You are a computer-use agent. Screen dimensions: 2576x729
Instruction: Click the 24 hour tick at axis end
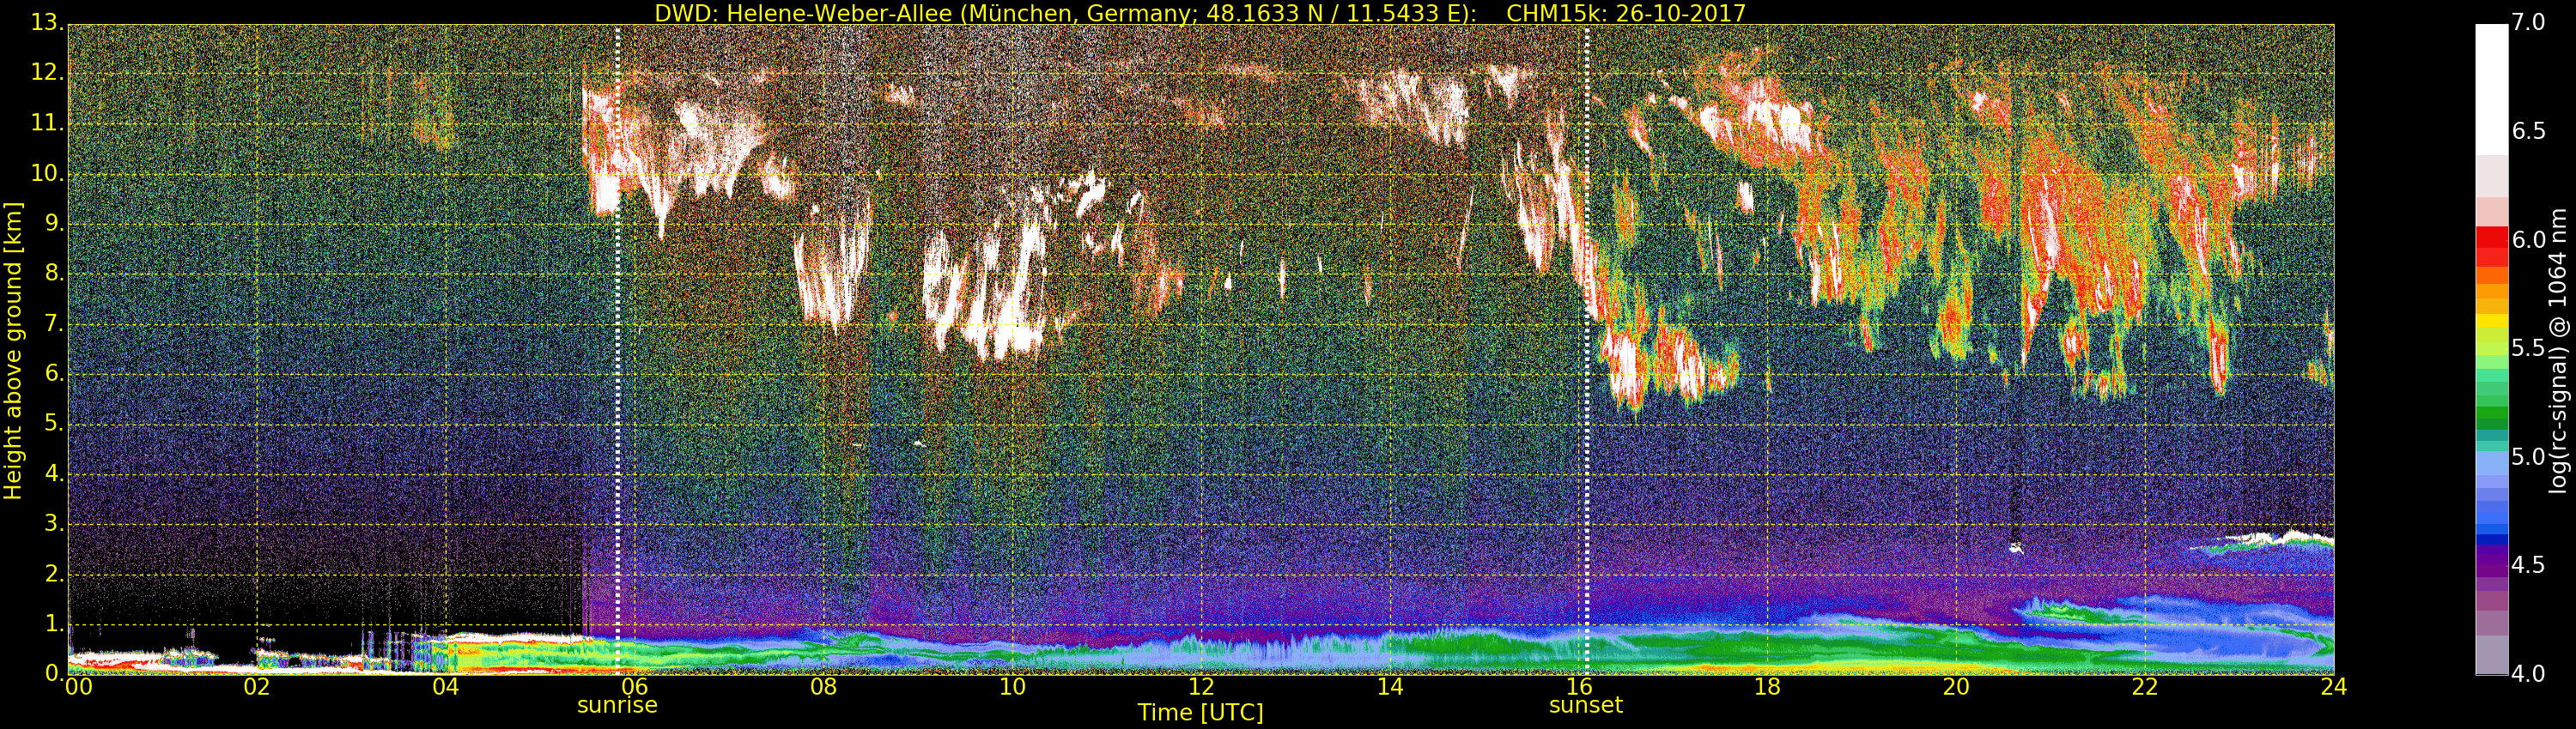pyautogui.click(x=2333, y=687)
